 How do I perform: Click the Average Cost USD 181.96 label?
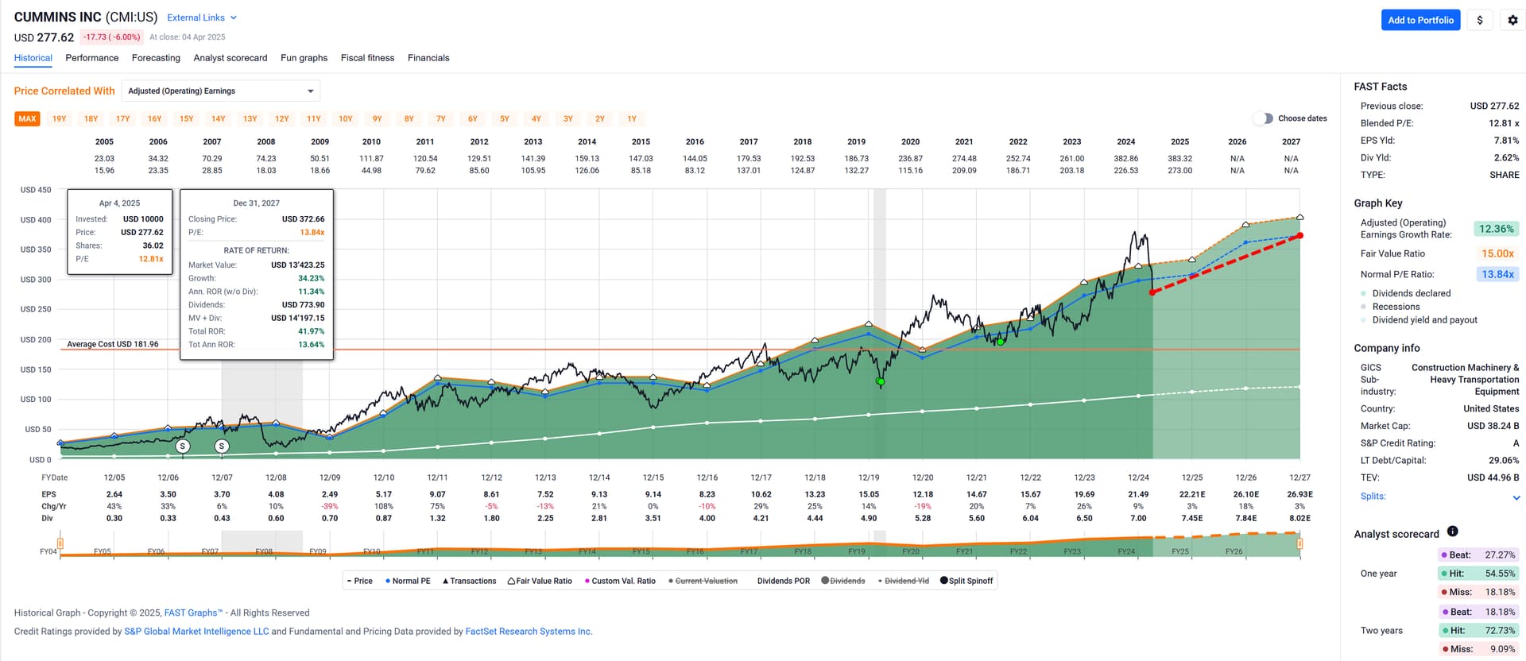pyautogui.click(x=113, y=345)
